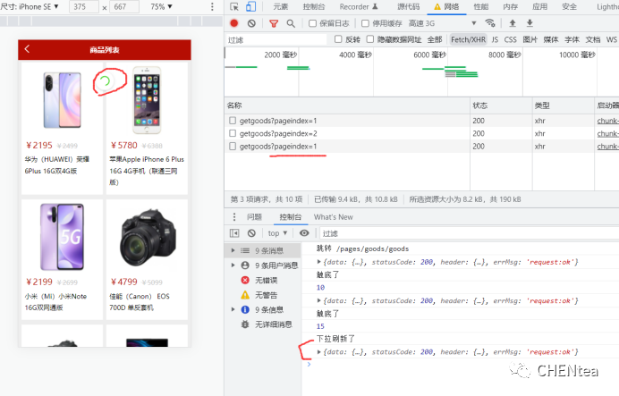Click the device width field showing 375
The height and width of the screenshot is (396, 619).
click(84, 7)
